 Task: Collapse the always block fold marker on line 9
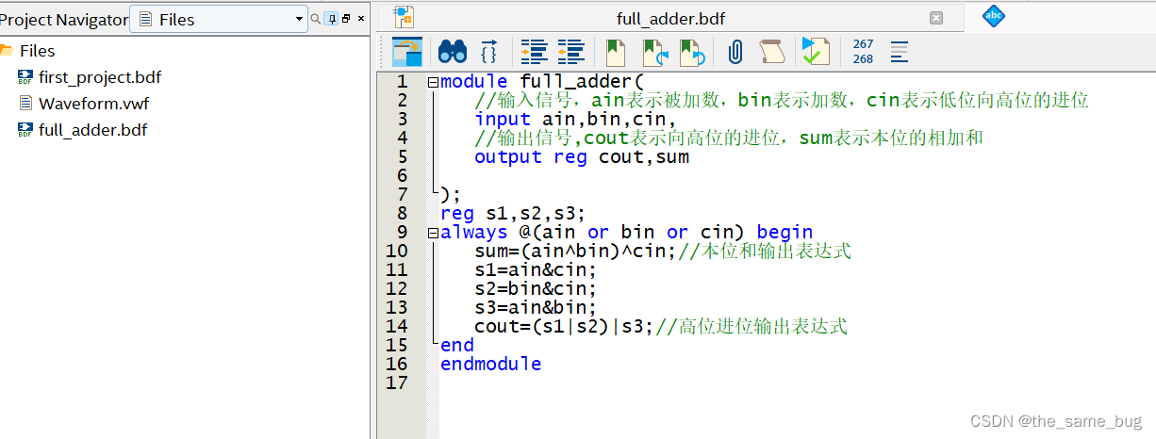tap(433, 233)
